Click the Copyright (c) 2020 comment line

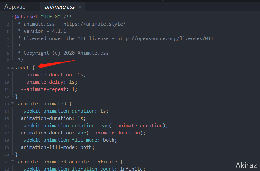click(x=66, y=53)
